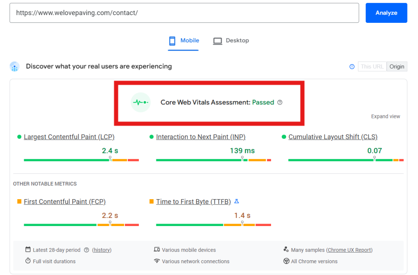Click the URL input field

(x=184, y=13)
